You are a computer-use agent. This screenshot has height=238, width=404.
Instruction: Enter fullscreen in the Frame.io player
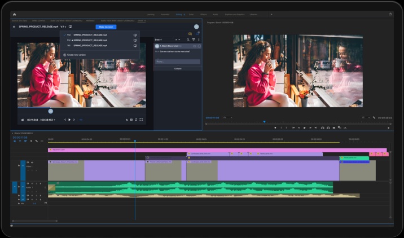tap(141, 120)
